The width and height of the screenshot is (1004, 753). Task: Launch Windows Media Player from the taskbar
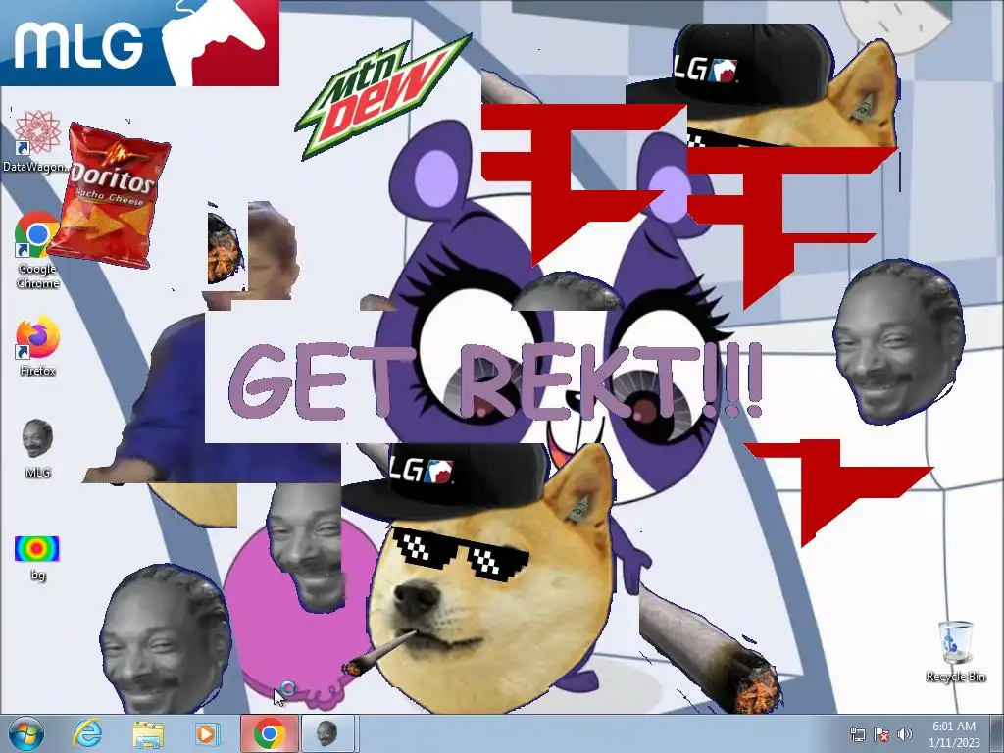pos(207,733)
